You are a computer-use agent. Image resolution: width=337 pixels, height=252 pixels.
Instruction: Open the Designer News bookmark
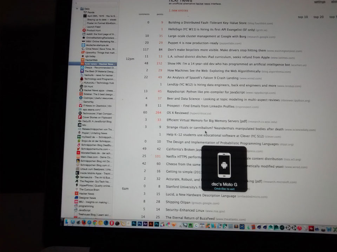pyautogui.click(x=86, y=198)
